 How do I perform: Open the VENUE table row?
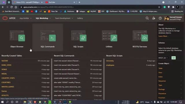pos(25,69)
